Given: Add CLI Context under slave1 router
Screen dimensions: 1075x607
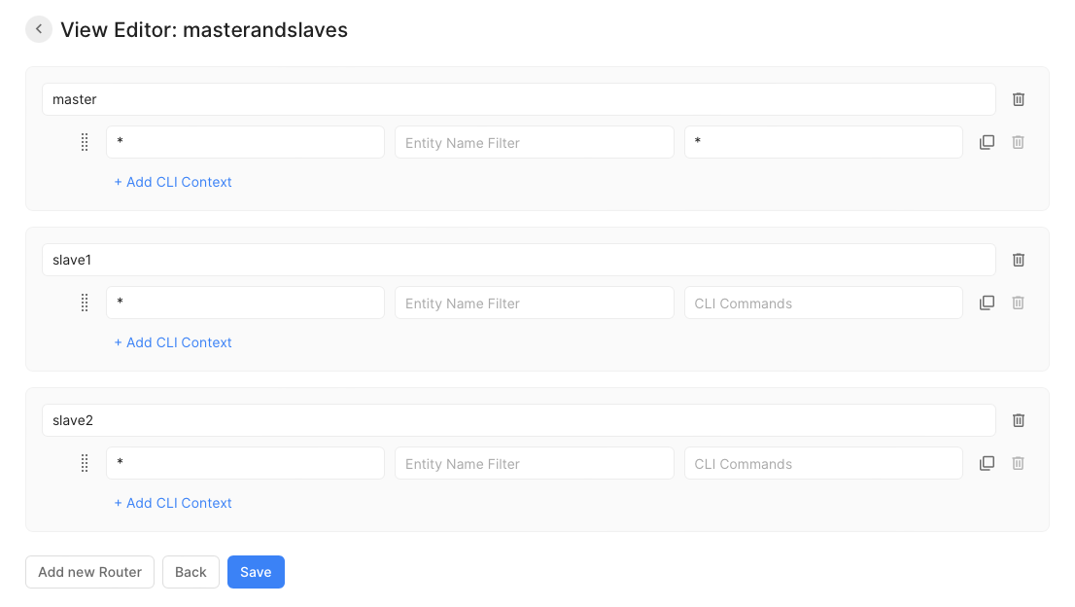Looking at the screenshot, I should [173, 342].
